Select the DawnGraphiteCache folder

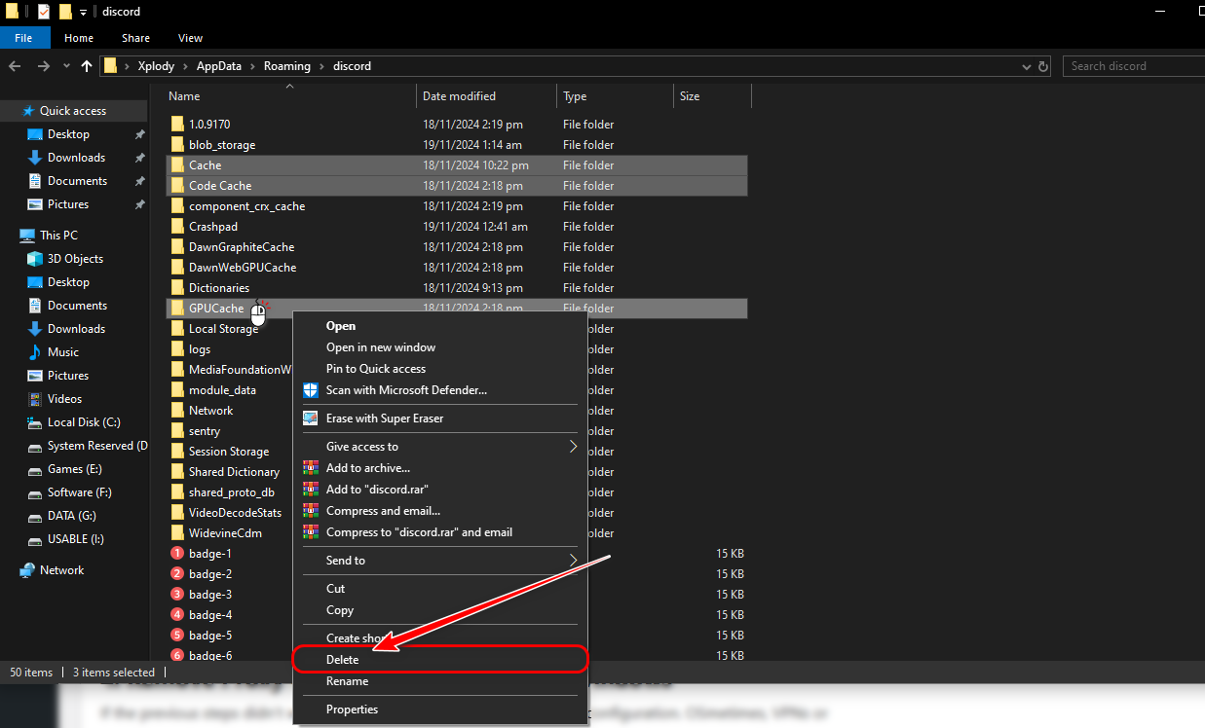pos(242,247)
